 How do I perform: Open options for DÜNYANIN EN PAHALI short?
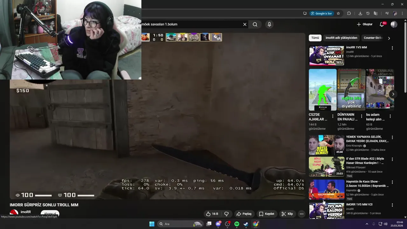tap(361, 116)
